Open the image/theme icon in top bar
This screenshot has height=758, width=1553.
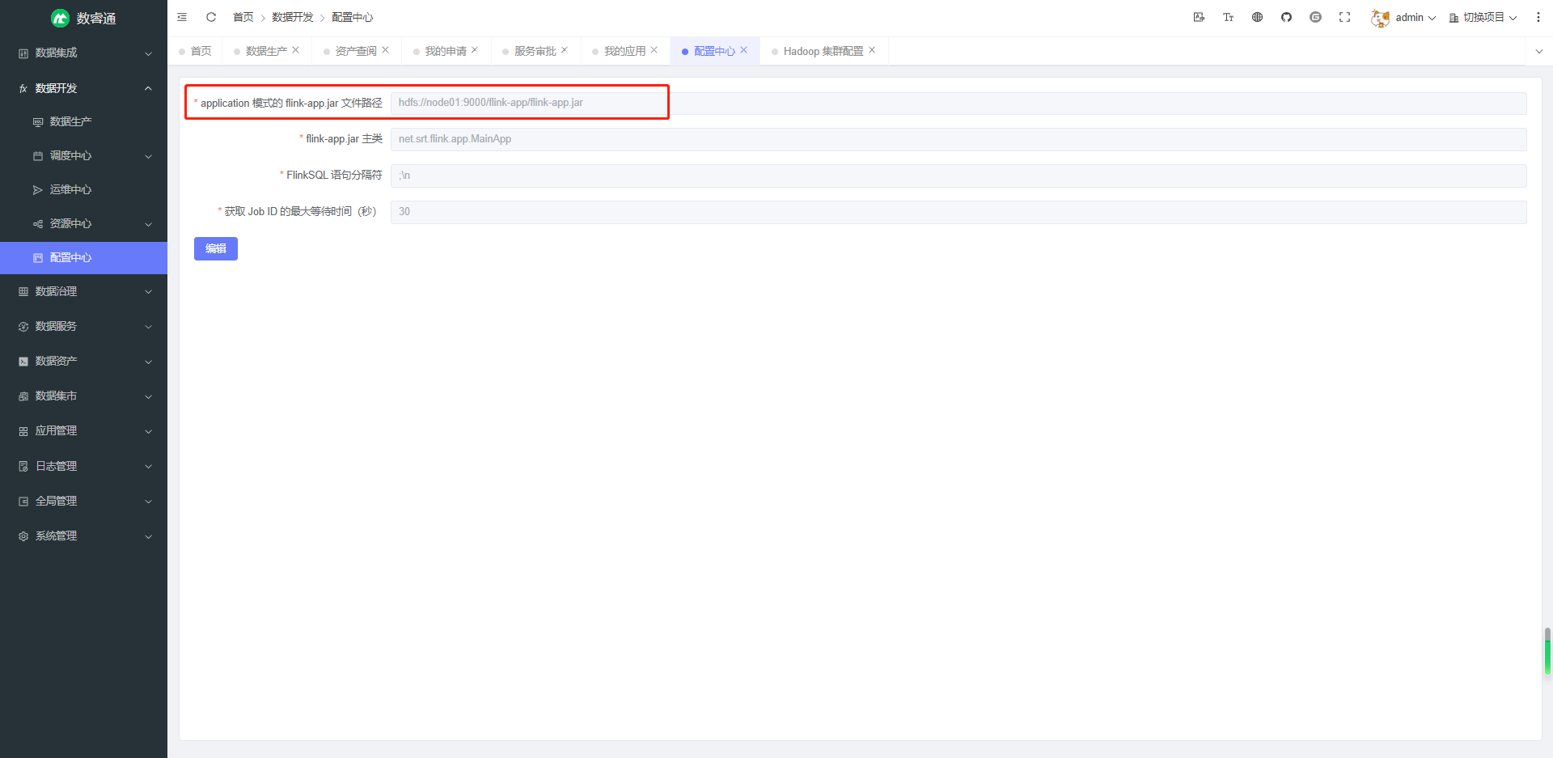[1199, 17]
